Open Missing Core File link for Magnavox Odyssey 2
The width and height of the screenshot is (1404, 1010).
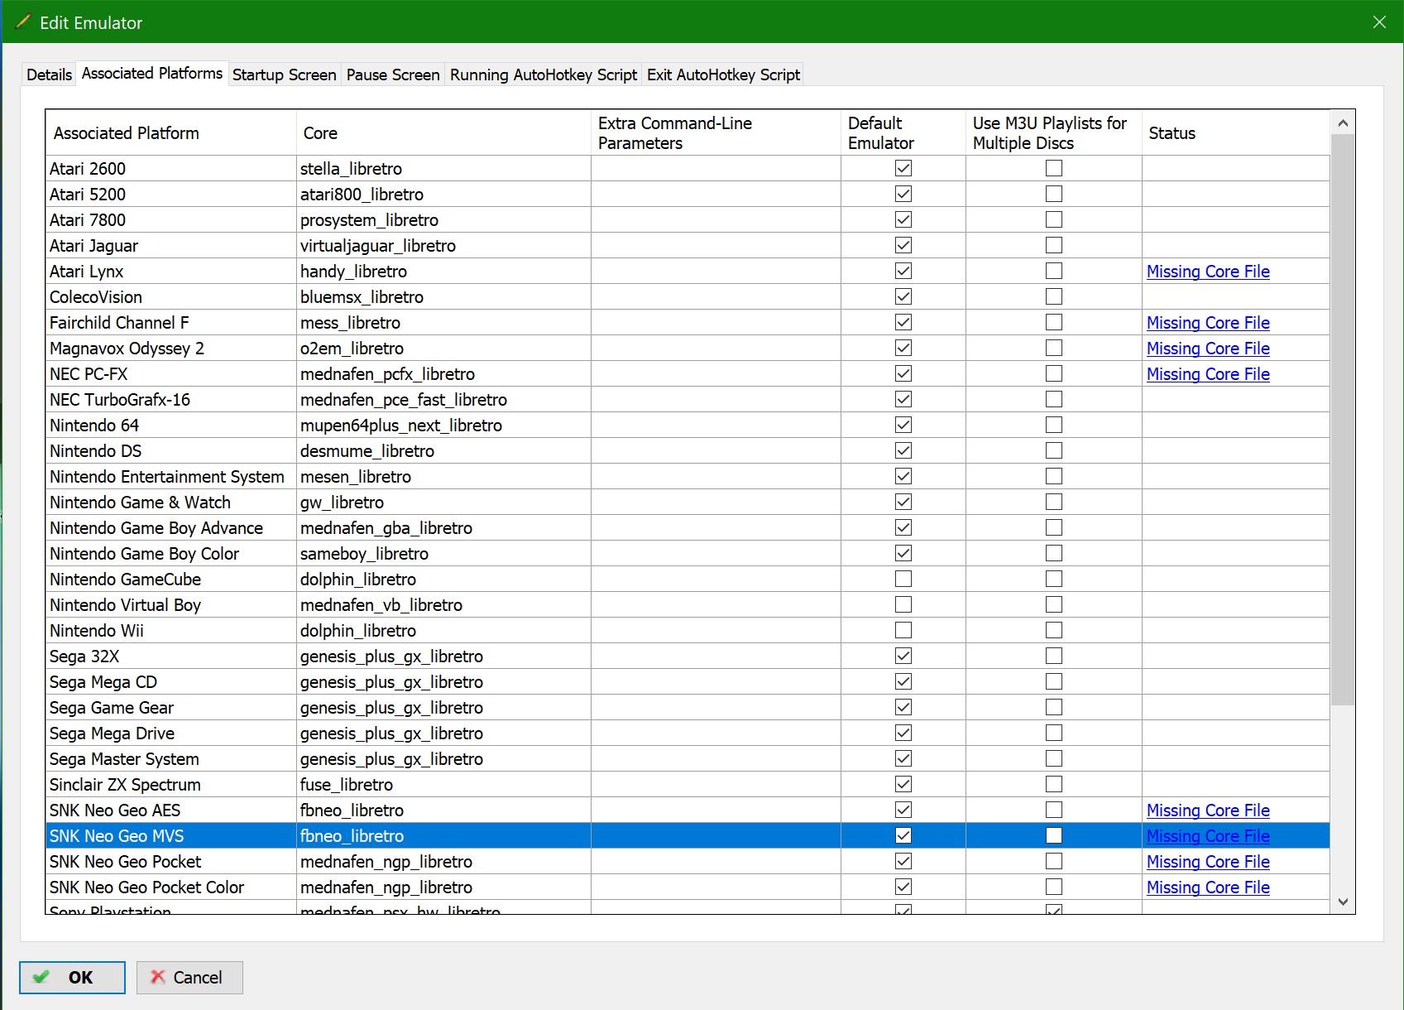pos(1208,349)
